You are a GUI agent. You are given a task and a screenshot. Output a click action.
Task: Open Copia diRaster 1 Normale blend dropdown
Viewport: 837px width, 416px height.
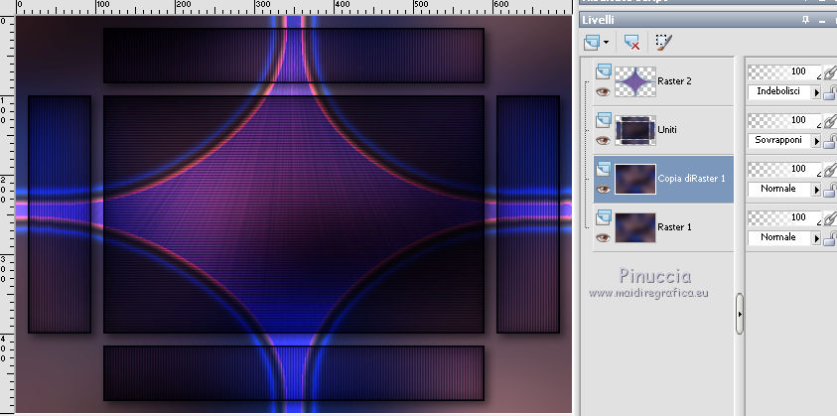click(816, 190)
